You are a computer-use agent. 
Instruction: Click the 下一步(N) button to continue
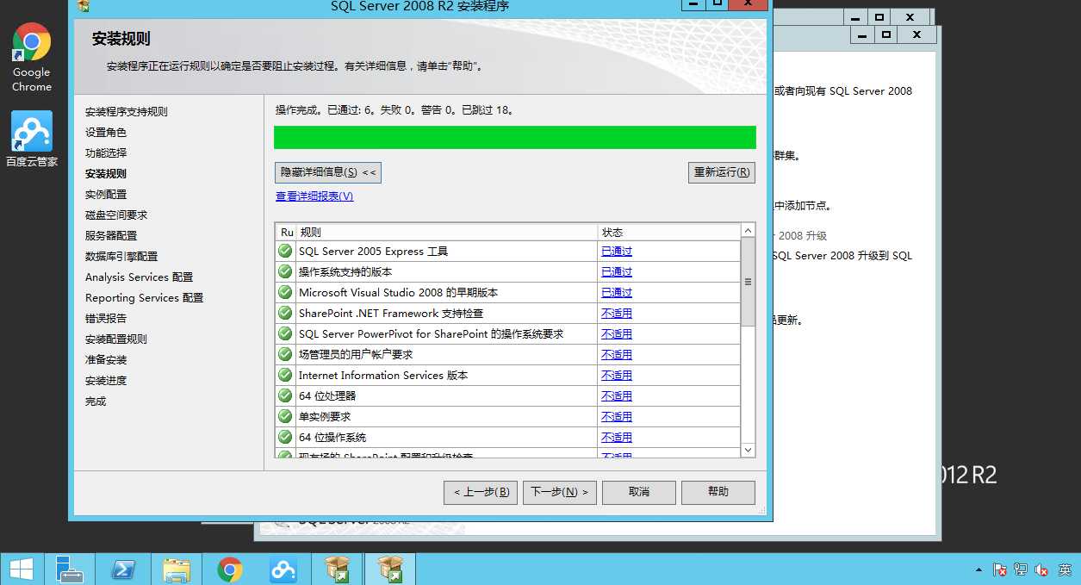tap(559, 492)
